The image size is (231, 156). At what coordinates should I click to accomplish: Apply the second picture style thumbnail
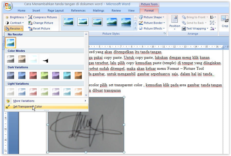(83, 22)
